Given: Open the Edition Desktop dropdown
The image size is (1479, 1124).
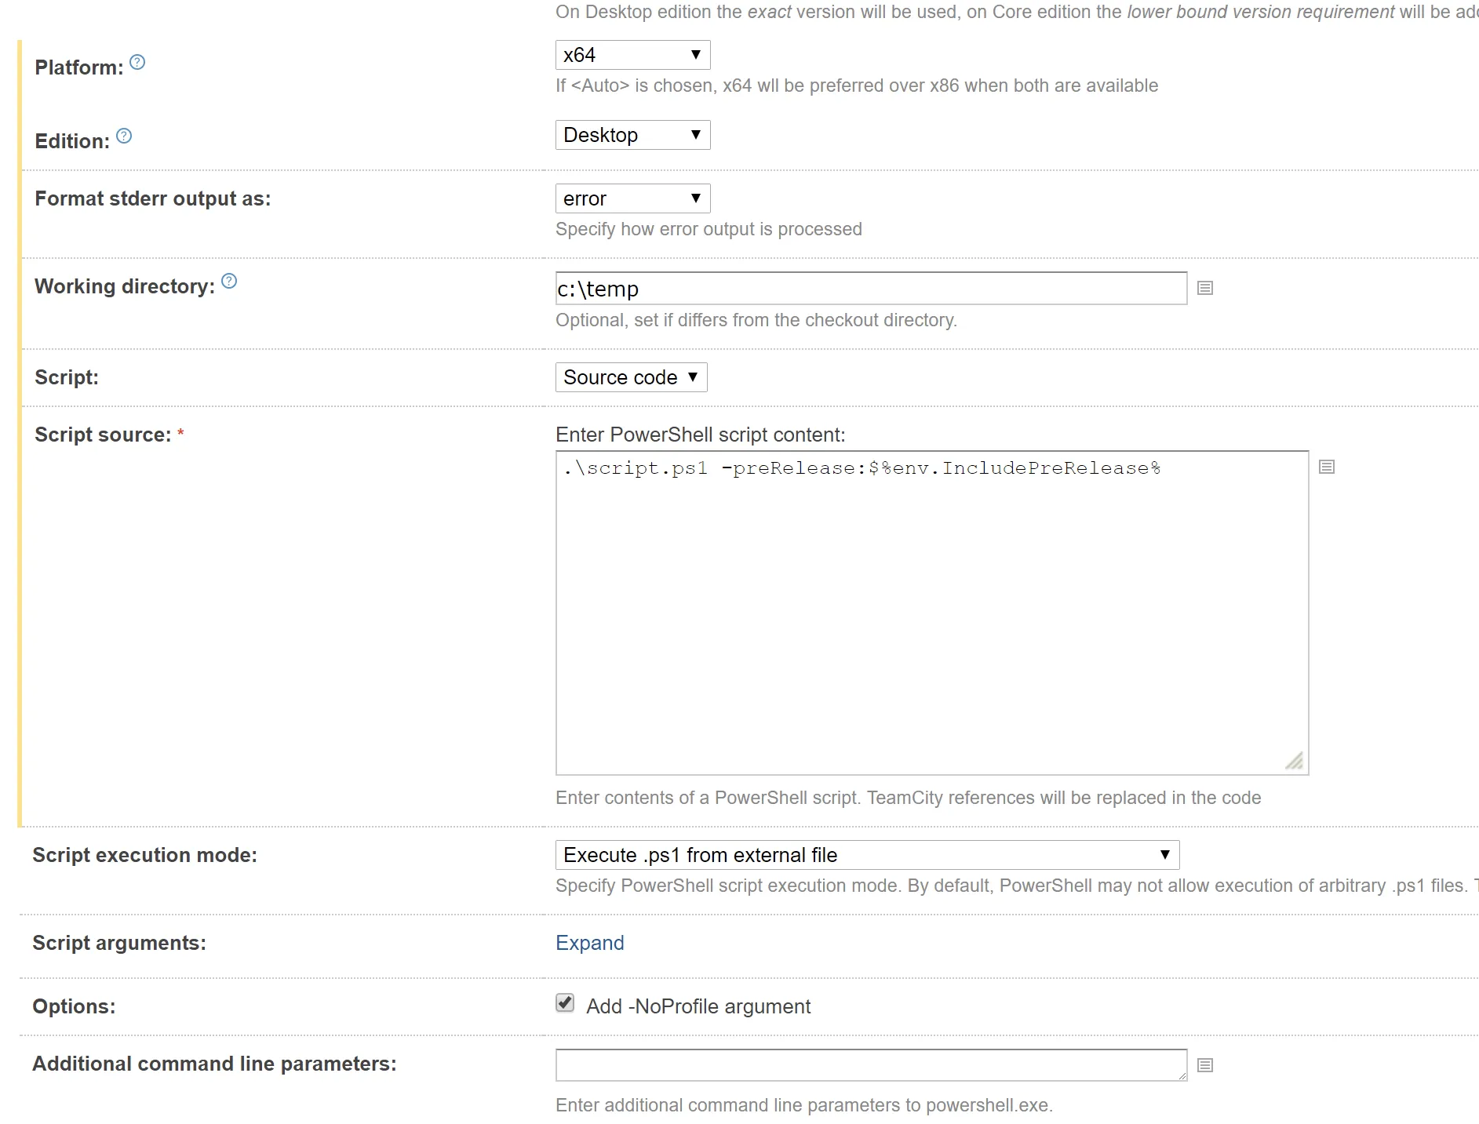Looking at the screenshot, I should point(632,135).
